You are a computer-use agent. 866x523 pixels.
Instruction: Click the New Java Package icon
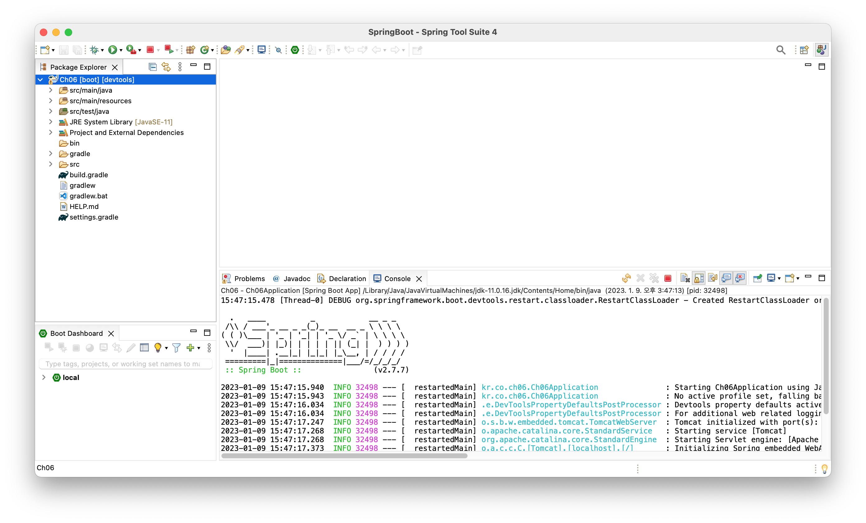click(x=190, y=50)
